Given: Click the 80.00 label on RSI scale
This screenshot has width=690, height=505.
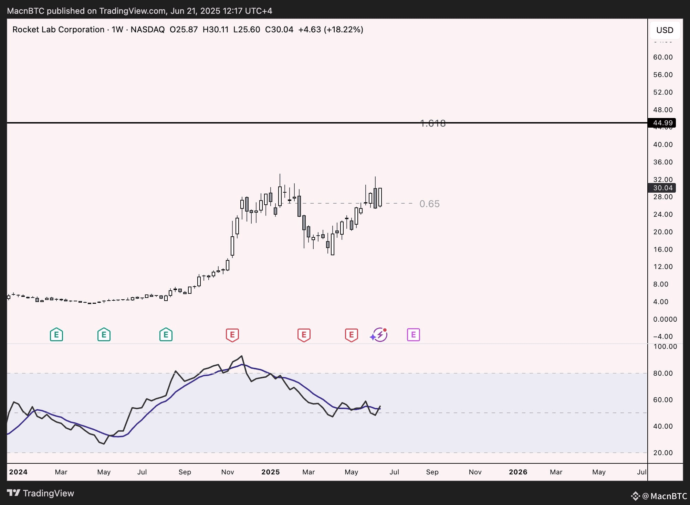Looking at the screenshot, I should coord(663,373).
